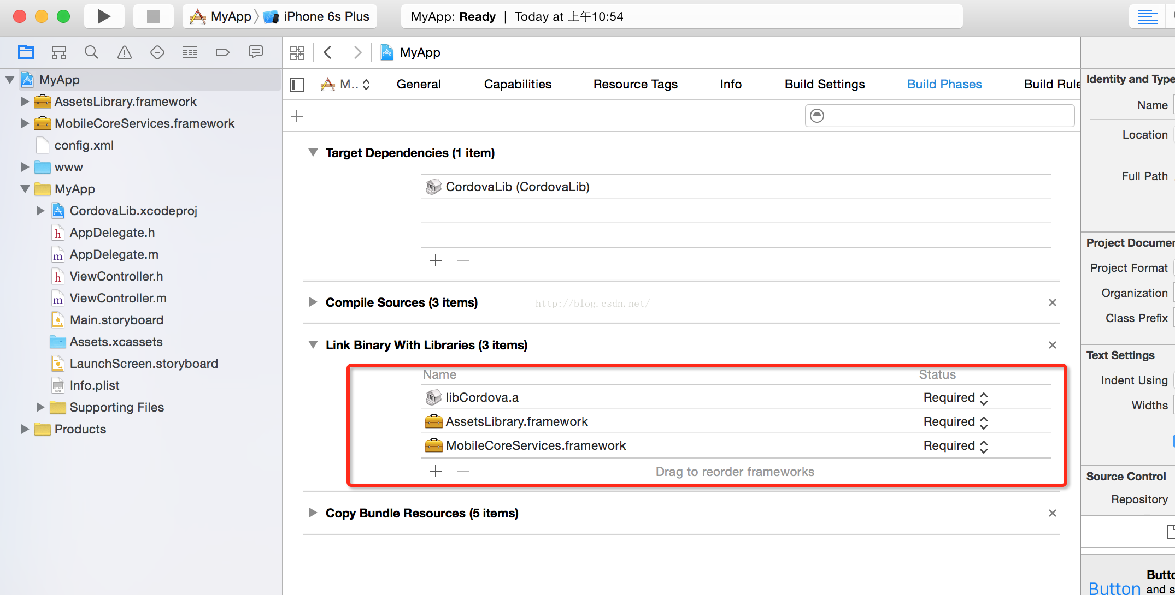The width and height of the screenshot is (1175, 595).
Task: Open the Test navigator diamond icon
Action: [157, 52]
